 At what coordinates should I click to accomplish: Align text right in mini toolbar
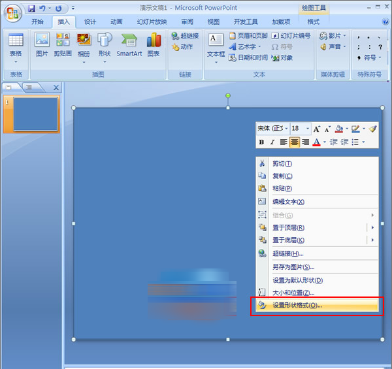[x=305, y=142]
